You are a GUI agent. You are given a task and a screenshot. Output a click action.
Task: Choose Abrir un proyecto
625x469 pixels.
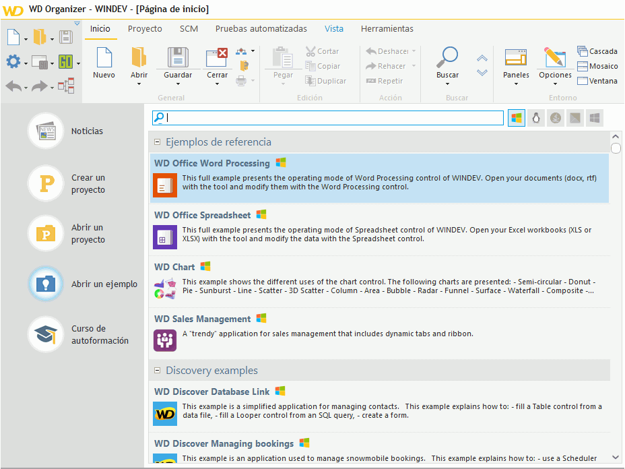click(67, 233)
